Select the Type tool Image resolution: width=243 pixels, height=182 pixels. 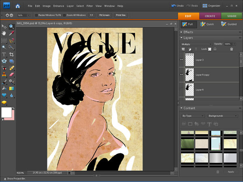click(x=4, y=55)
